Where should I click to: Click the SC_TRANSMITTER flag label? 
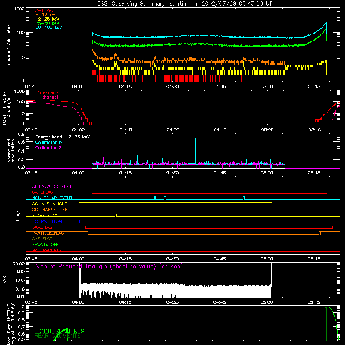pos(50,210)
